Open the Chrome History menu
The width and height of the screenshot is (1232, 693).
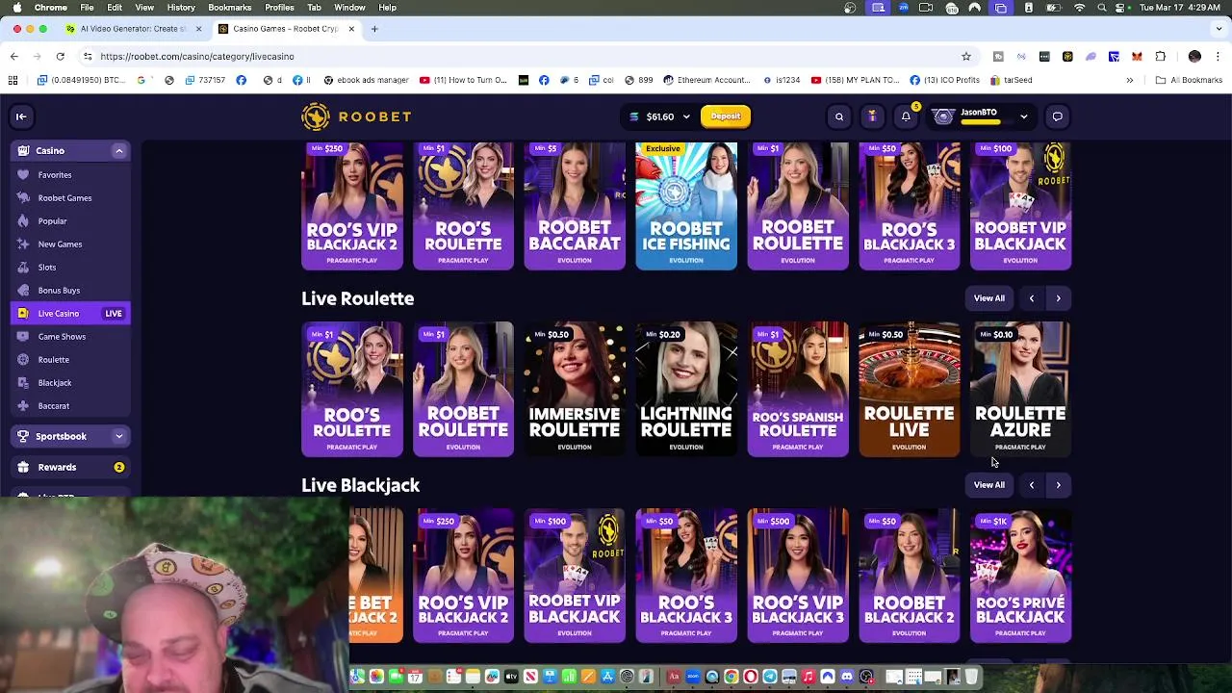click(181, 8)
